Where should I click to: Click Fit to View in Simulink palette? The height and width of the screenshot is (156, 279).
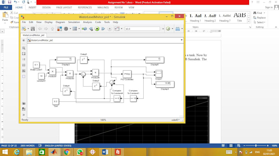[24, 53]
